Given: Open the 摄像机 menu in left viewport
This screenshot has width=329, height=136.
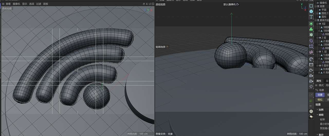Looking at the screenshot, I should coord(16,4).
